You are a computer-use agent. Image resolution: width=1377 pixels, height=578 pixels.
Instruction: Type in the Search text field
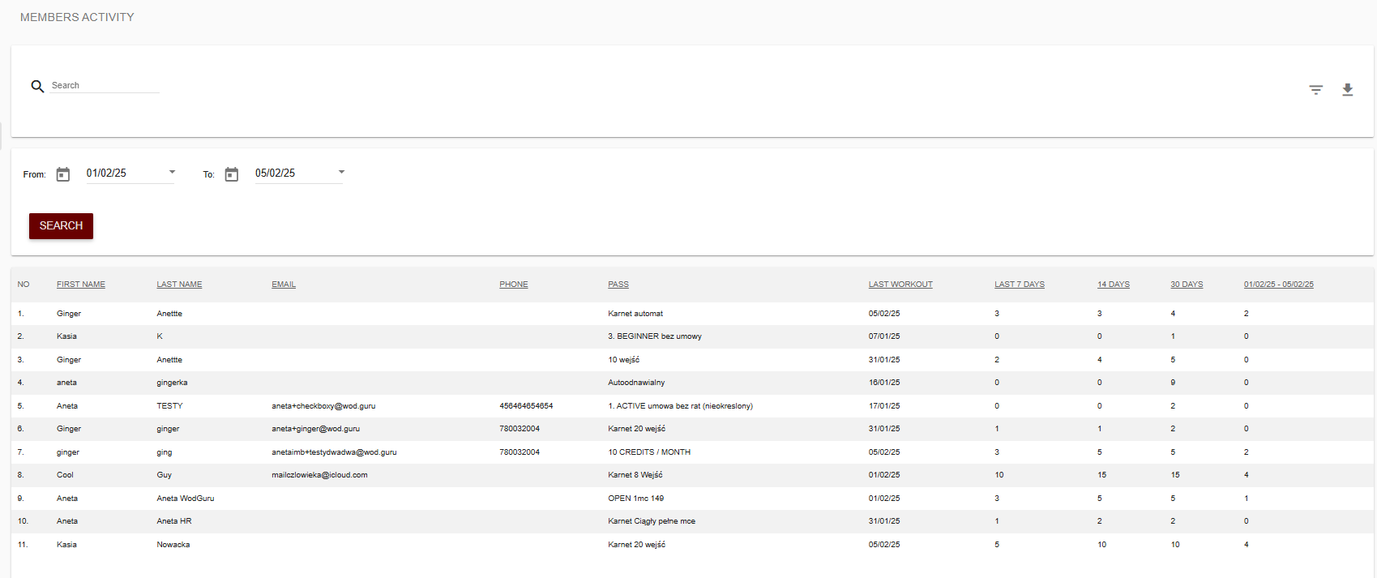click(105, 86)
